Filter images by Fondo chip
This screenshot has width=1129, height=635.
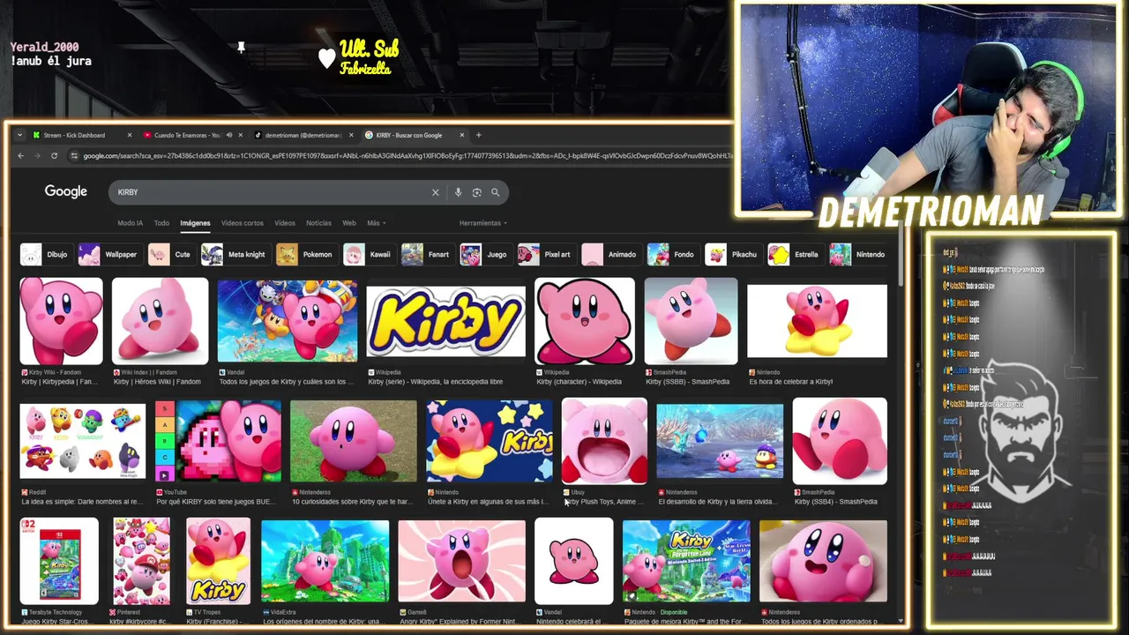pos(672,255)
